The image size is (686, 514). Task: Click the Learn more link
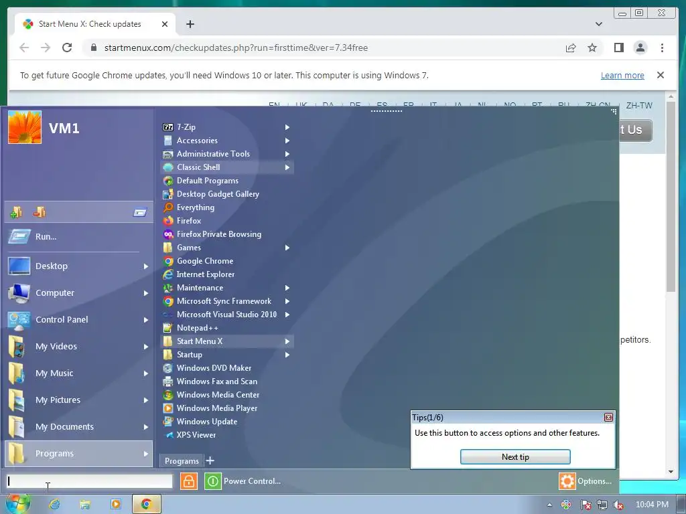point(622,75)
